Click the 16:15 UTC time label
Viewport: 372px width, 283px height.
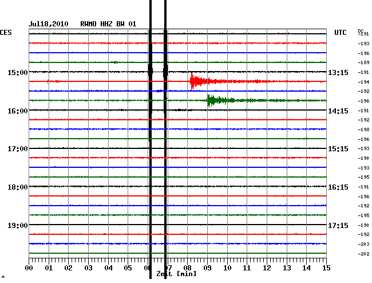[338, 187]
